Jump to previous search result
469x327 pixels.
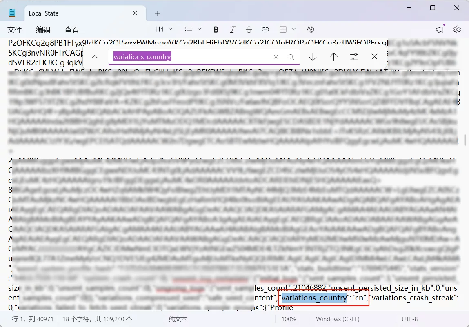coord(333,57)
